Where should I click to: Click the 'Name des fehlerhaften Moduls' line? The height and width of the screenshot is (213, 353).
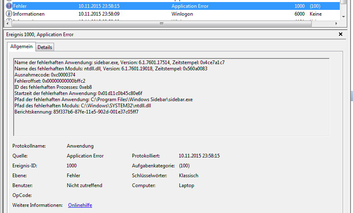111,68
